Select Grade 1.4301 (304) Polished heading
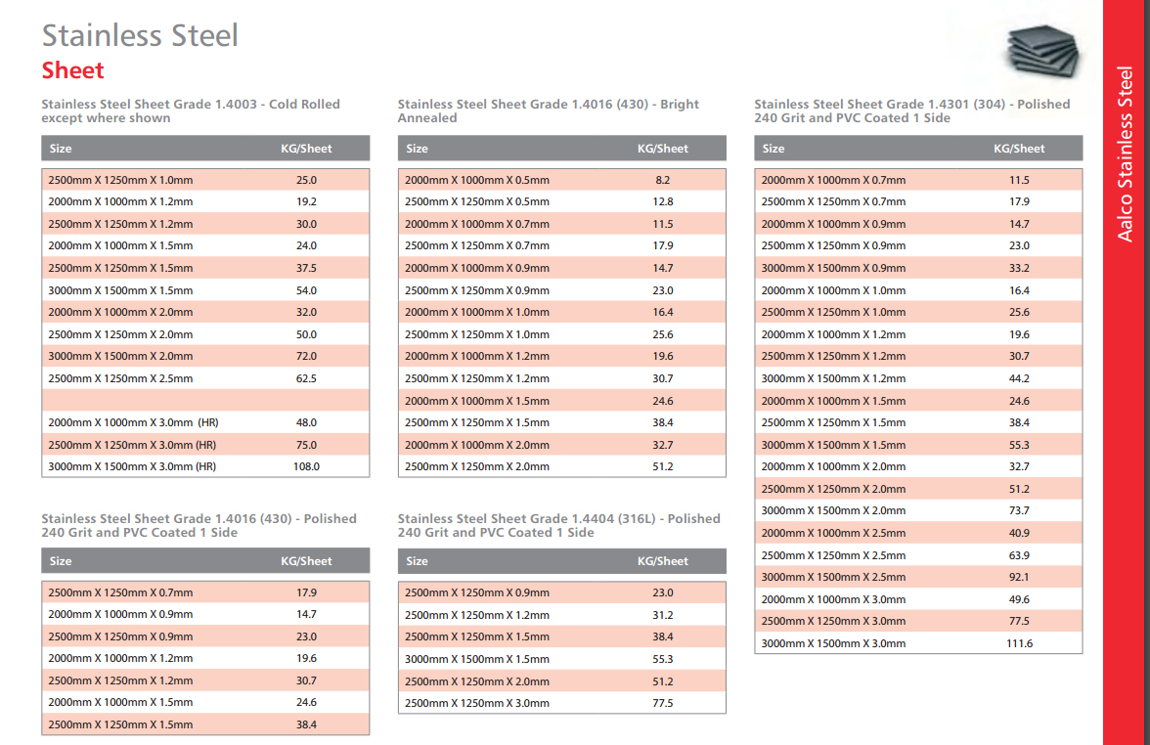The width and height of the screenshot is (1150, 745). coord(911,110)
